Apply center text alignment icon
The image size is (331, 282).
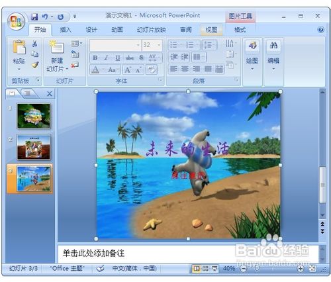pyautogui.click(x=185, y=69)
